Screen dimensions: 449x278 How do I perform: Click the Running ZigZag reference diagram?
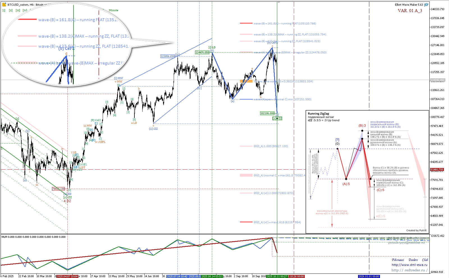(x=367, y=172)
